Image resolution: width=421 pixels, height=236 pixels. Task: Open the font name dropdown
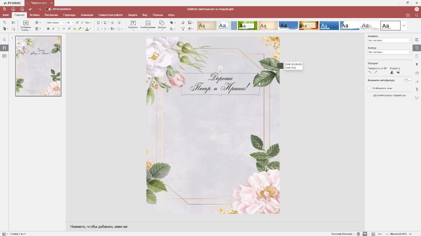coord(55,23)
